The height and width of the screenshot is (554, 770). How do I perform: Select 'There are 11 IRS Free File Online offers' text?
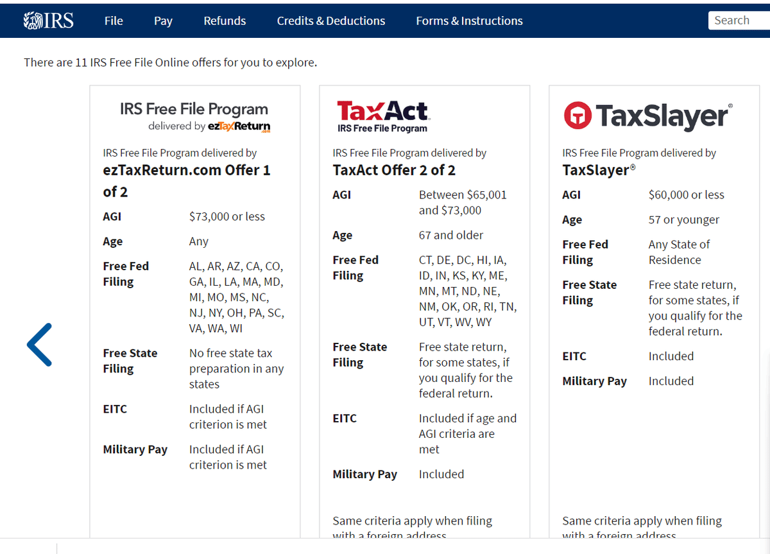coord(171,62)
